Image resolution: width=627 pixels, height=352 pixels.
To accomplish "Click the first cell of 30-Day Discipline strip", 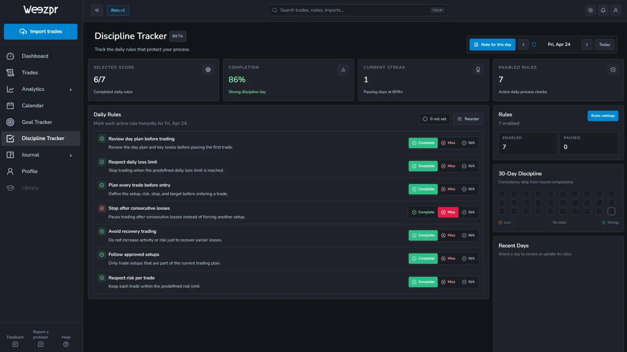I will click(x=502, y=194).
